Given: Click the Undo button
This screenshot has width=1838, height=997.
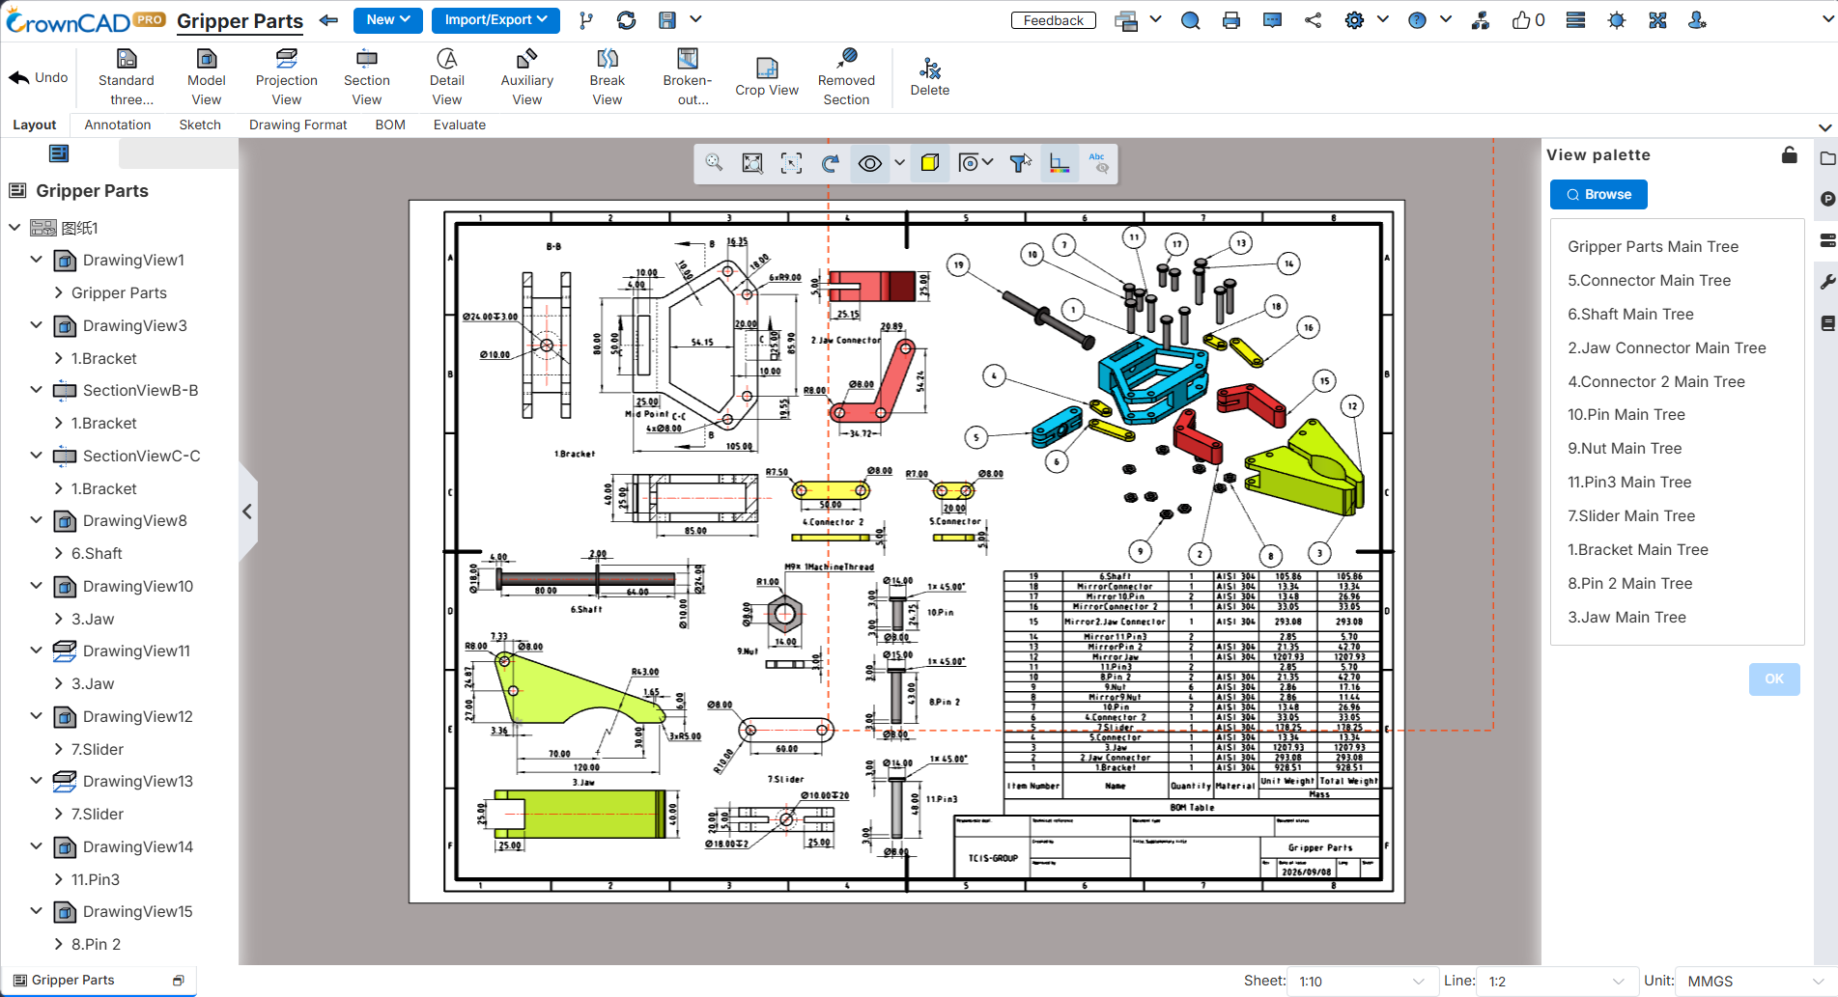Looking at the screenshot, I should (39, 77).
